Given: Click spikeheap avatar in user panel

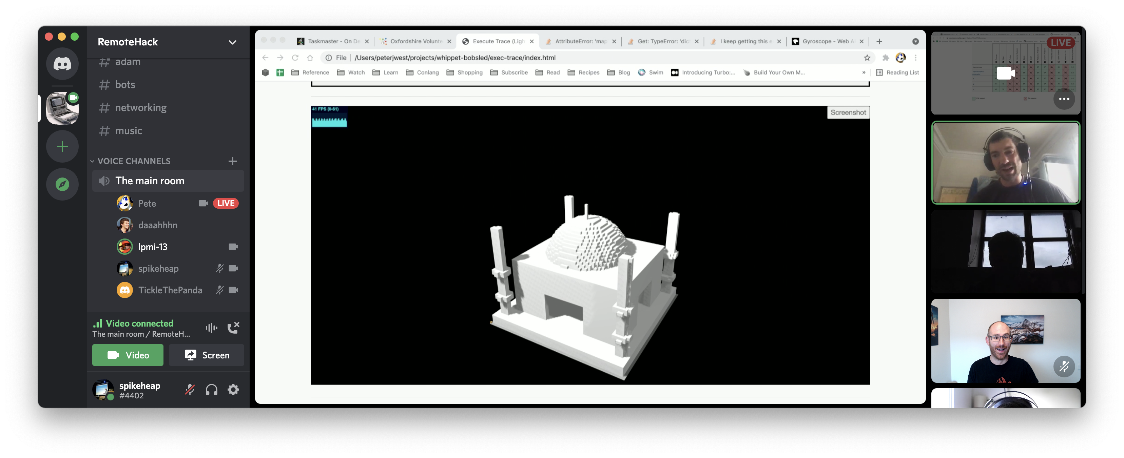Looking at the screenshot, I should (x=103, y=390).
